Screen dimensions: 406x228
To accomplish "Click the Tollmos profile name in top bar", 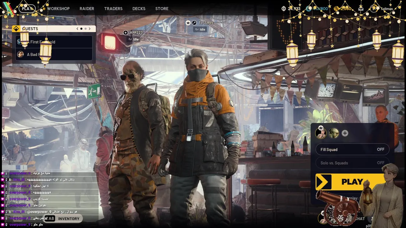I will tap(387, 9).
